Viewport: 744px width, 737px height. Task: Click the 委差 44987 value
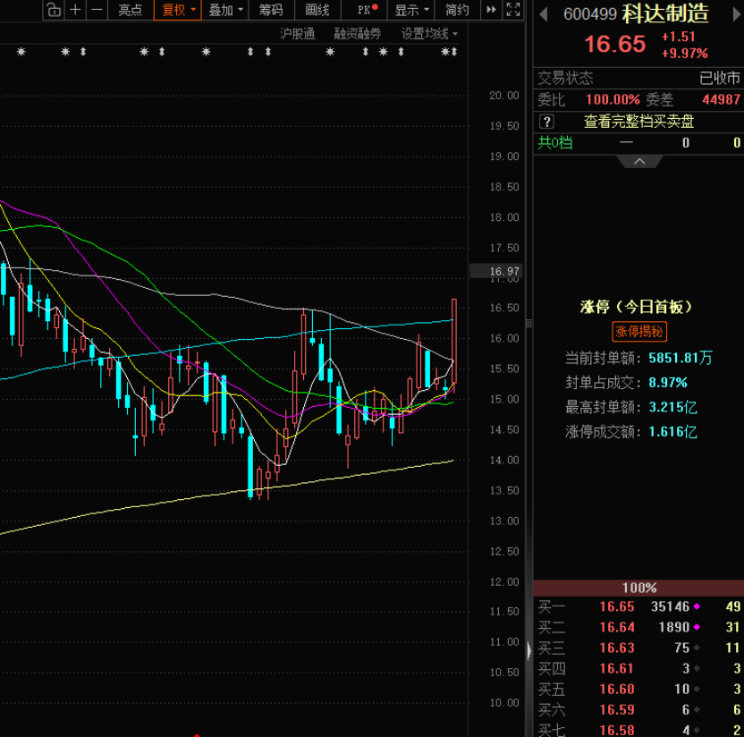click(721, 99)
